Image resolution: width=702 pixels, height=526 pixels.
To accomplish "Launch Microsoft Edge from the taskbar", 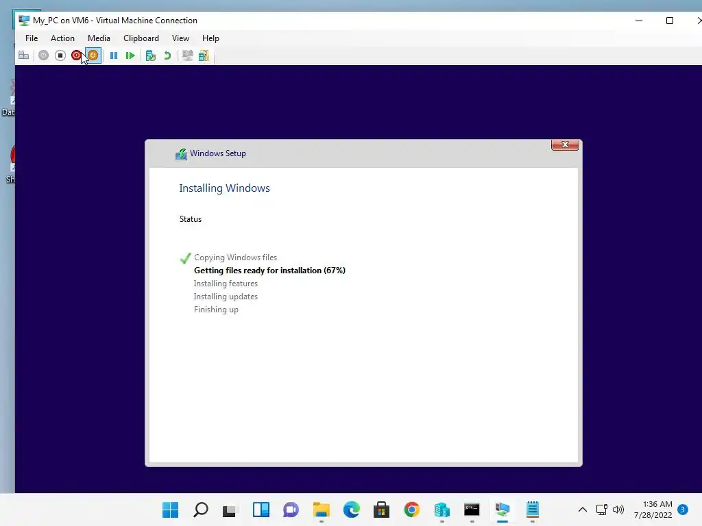I will [x=352, y=510].
